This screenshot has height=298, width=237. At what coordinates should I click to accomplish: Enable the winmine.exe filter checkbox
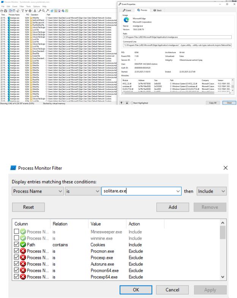click(17, 238)
